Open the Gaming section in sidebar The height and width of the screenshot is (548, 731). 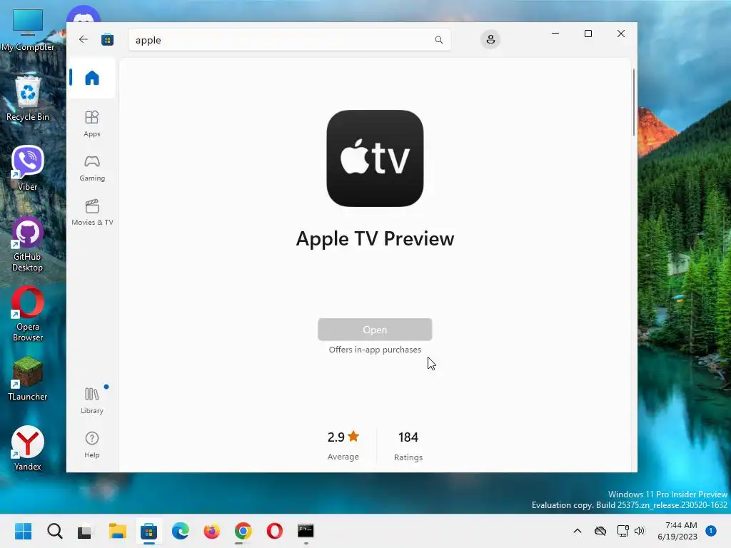click(x=92, y=168)
